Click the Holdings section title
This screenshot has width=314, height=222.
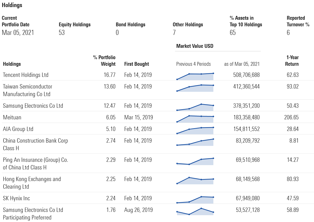(12, 5)
